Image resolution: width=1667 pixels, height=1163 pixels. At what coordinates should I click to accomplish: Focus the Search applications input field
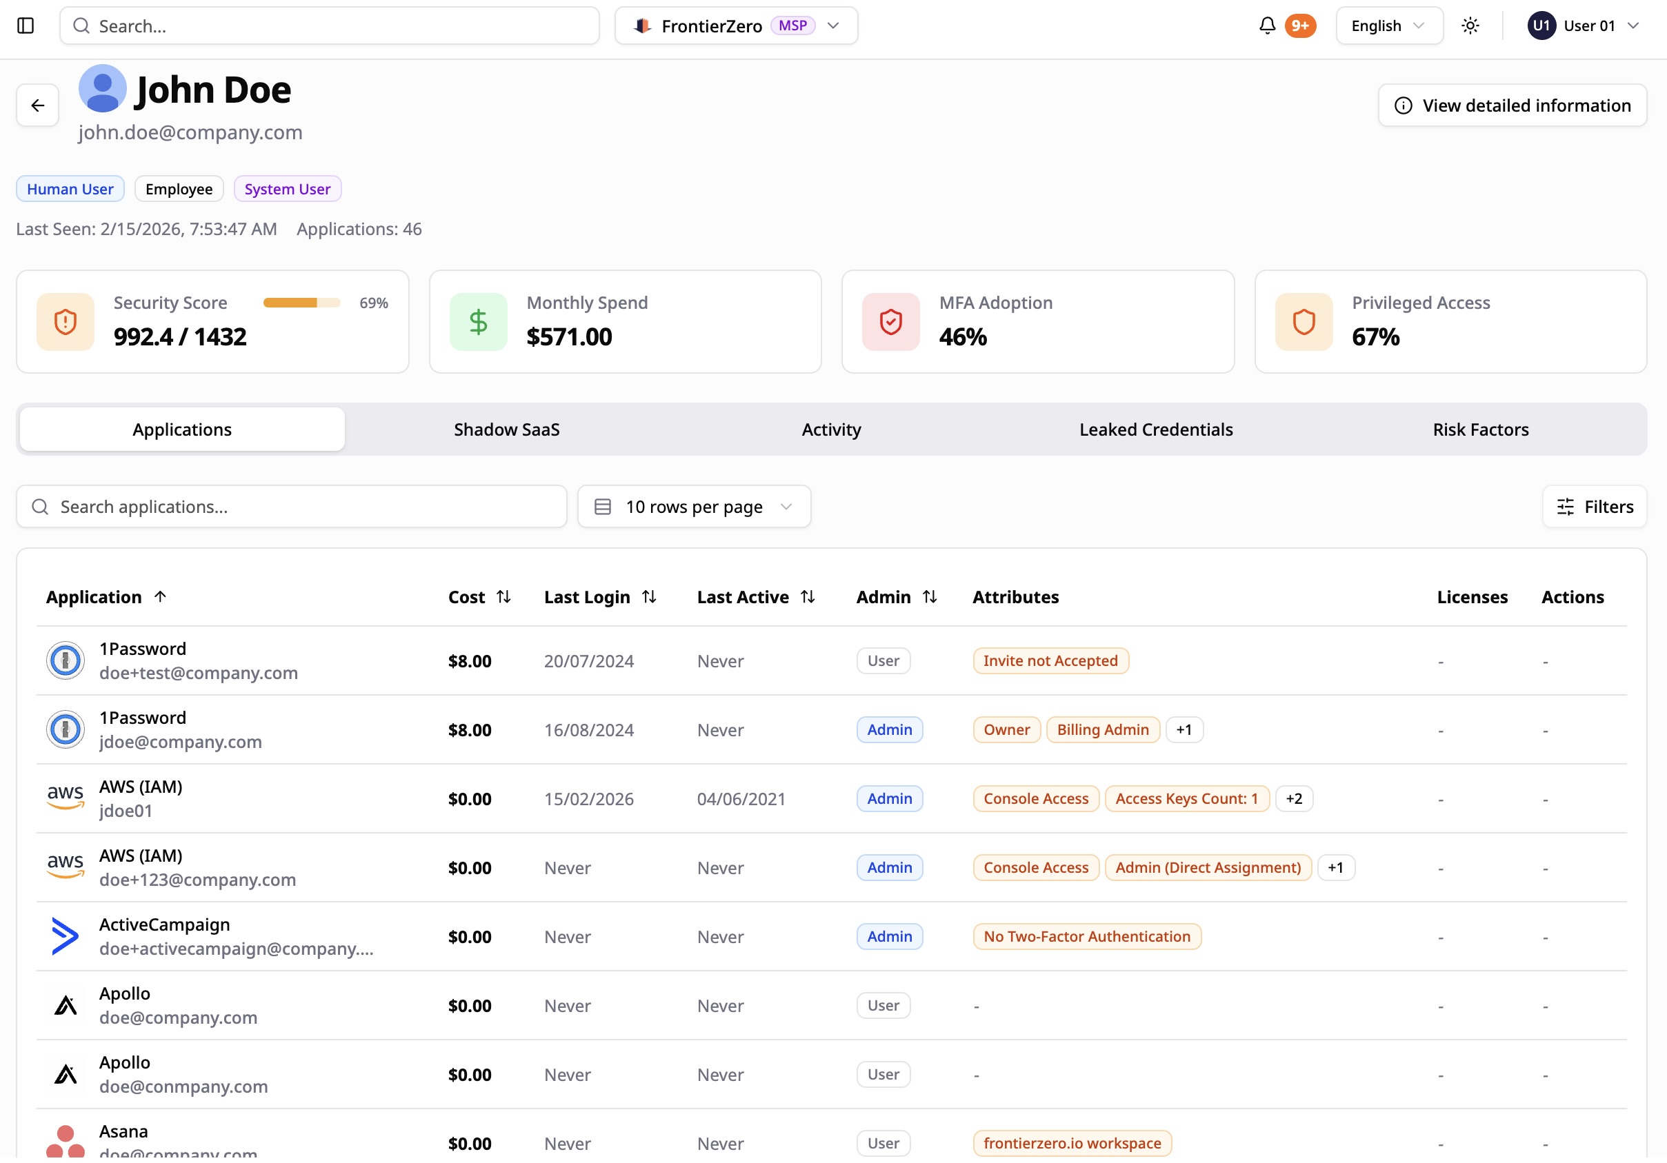(x=290, y=507)
